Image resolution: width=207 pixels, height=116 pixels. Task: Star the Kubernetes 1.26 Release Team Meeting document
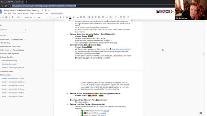pos(42,10)
